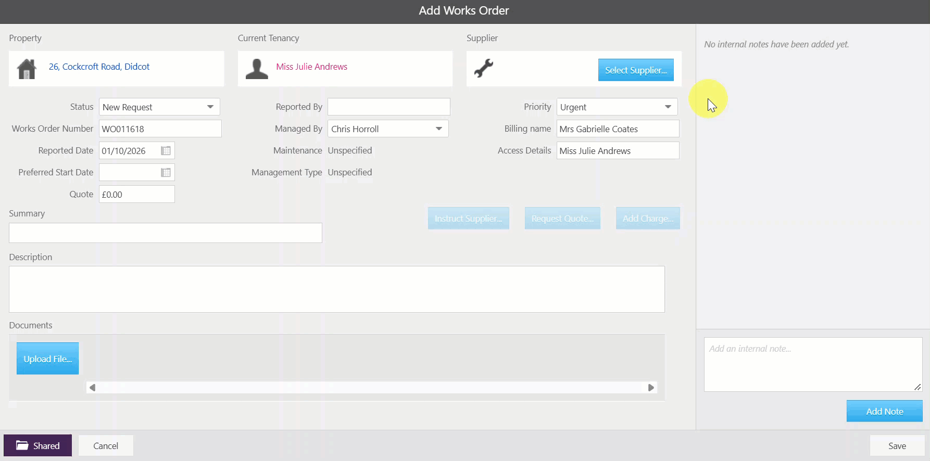Click 'No internal notes have been added yet.' text
Screen dimensions: 930x461
click(776, 44)
